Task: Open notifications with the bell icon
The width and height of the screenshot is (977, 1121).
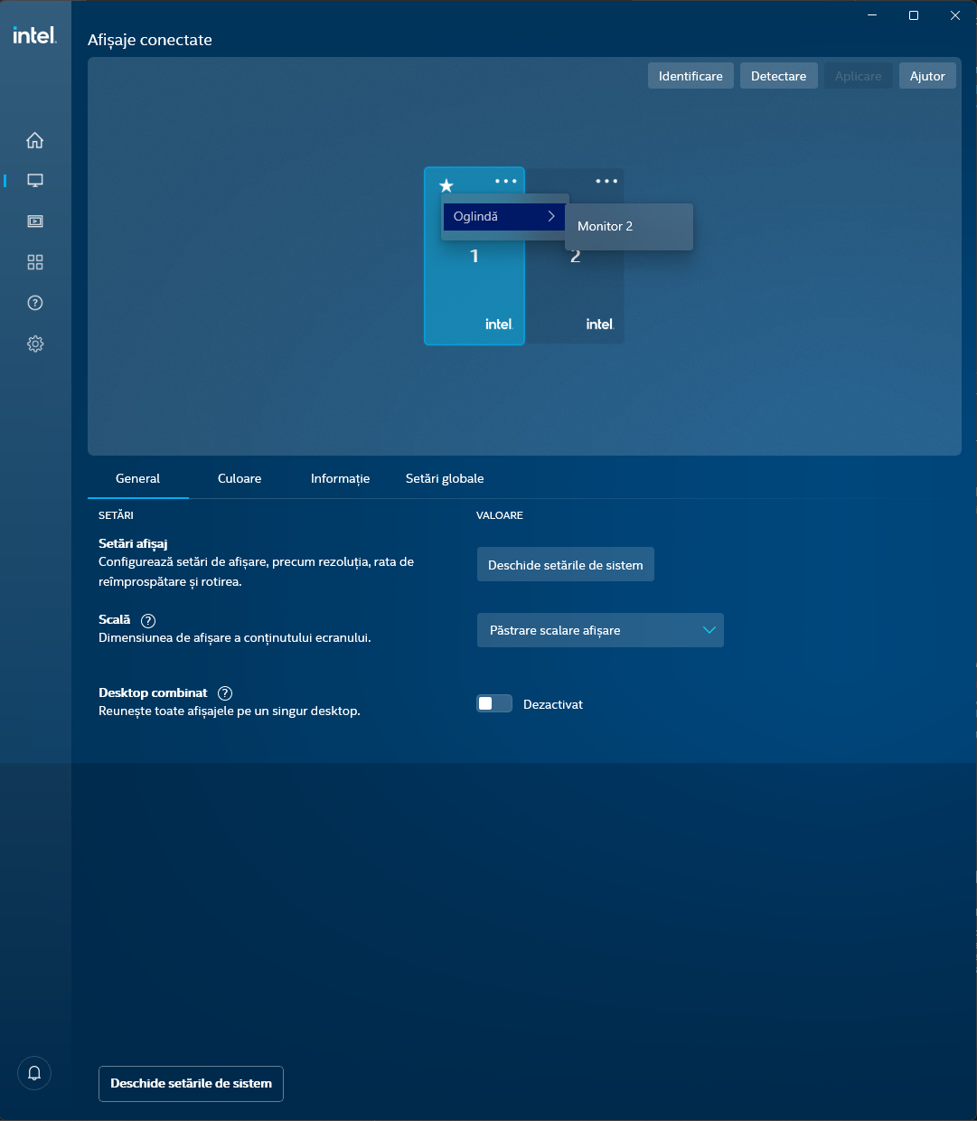Action: 34,1073
